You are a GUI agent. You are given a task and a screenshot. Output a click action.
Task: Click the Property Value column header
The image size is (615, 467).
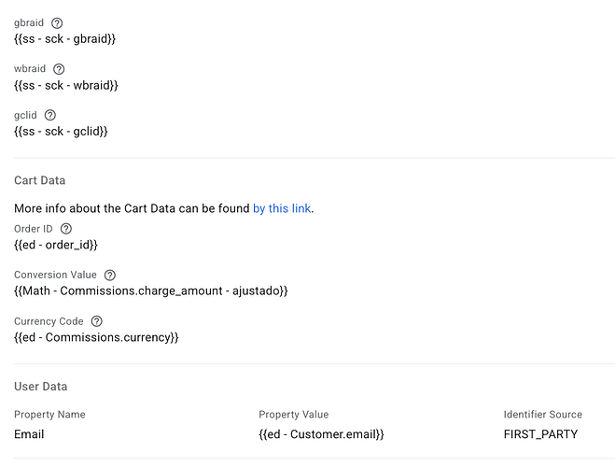tap(293, 415)
